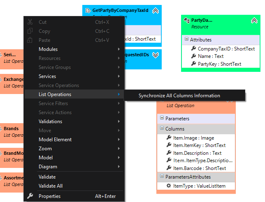Click the PartyDa... resource icon
Image resolution: width=265 pixels, height=202 pixels.
tap(187, 20)
